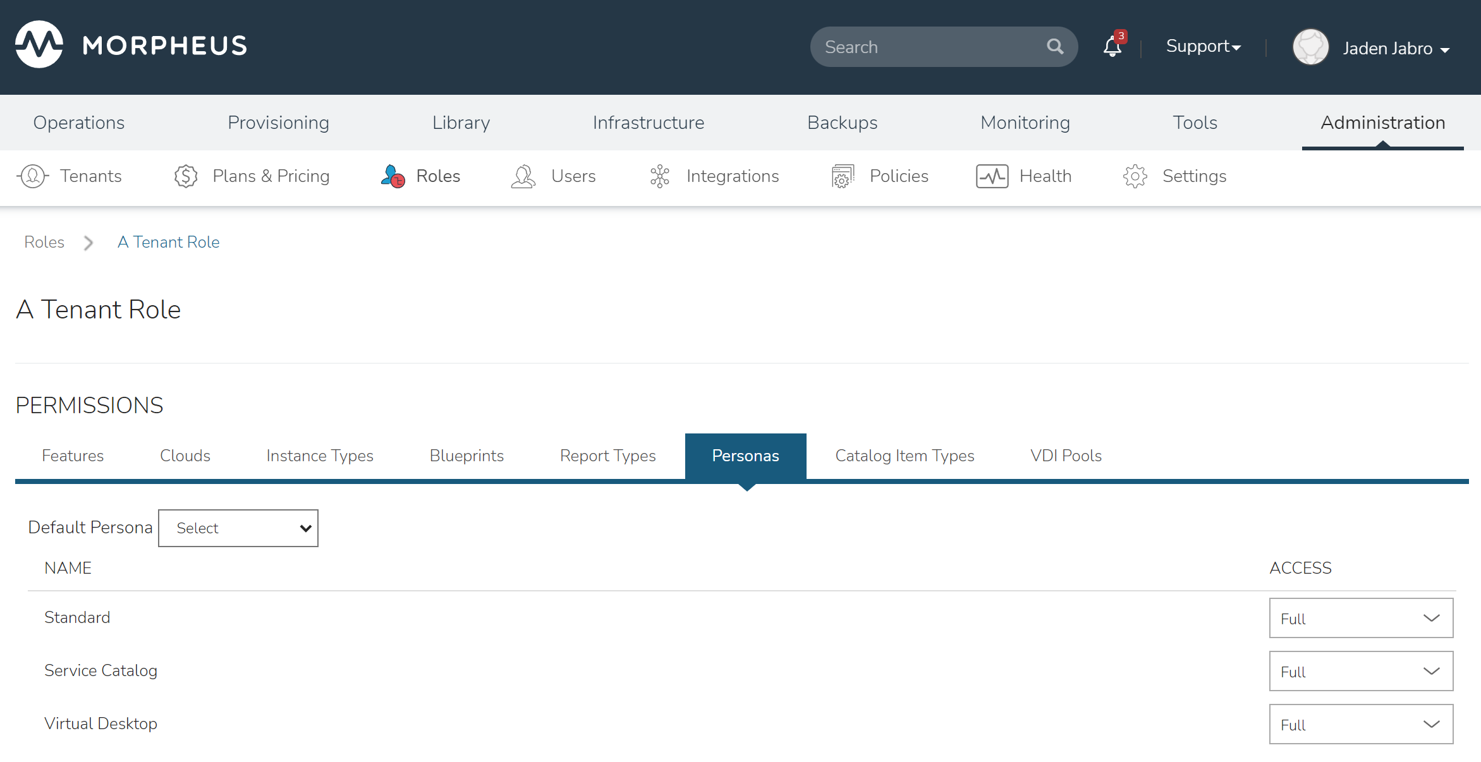Switch to the Features tab

click(73, 456)
